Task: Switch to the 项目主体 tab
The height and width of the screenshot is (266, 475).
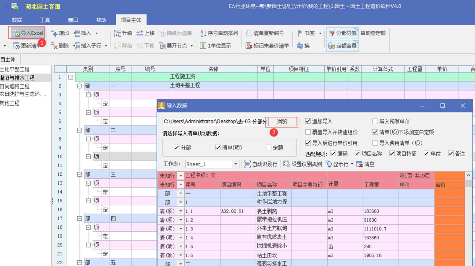Action: (x=131, y=20)
